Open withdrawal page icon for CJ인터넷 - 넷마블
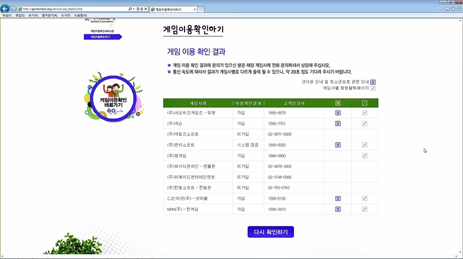 click(x=365, y=198)
